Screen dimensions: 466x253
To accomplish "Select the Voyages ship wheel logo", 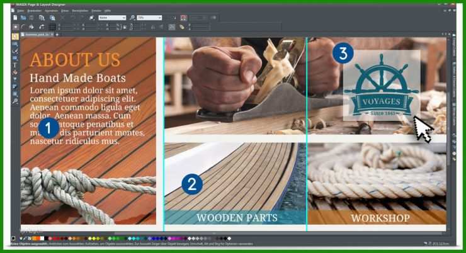I will pos(382,86).
